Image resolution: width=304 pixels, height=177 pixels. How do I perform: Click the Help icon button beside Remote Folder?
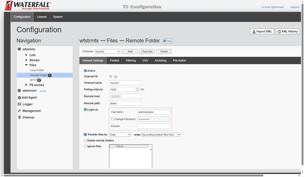coord(167,41)
